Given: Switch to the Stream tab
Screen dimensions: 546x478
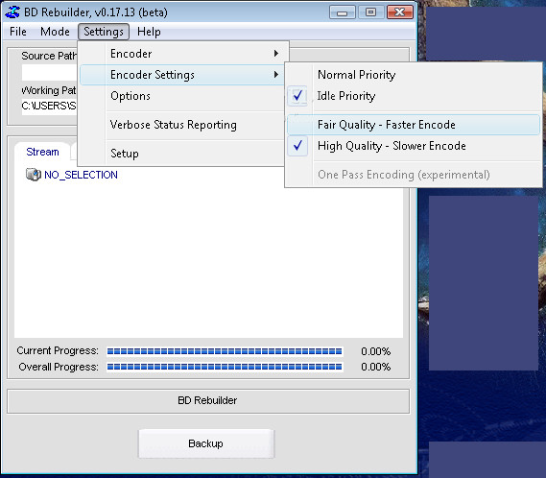Looking at the screenshot, I should click(x=42, y=152).
